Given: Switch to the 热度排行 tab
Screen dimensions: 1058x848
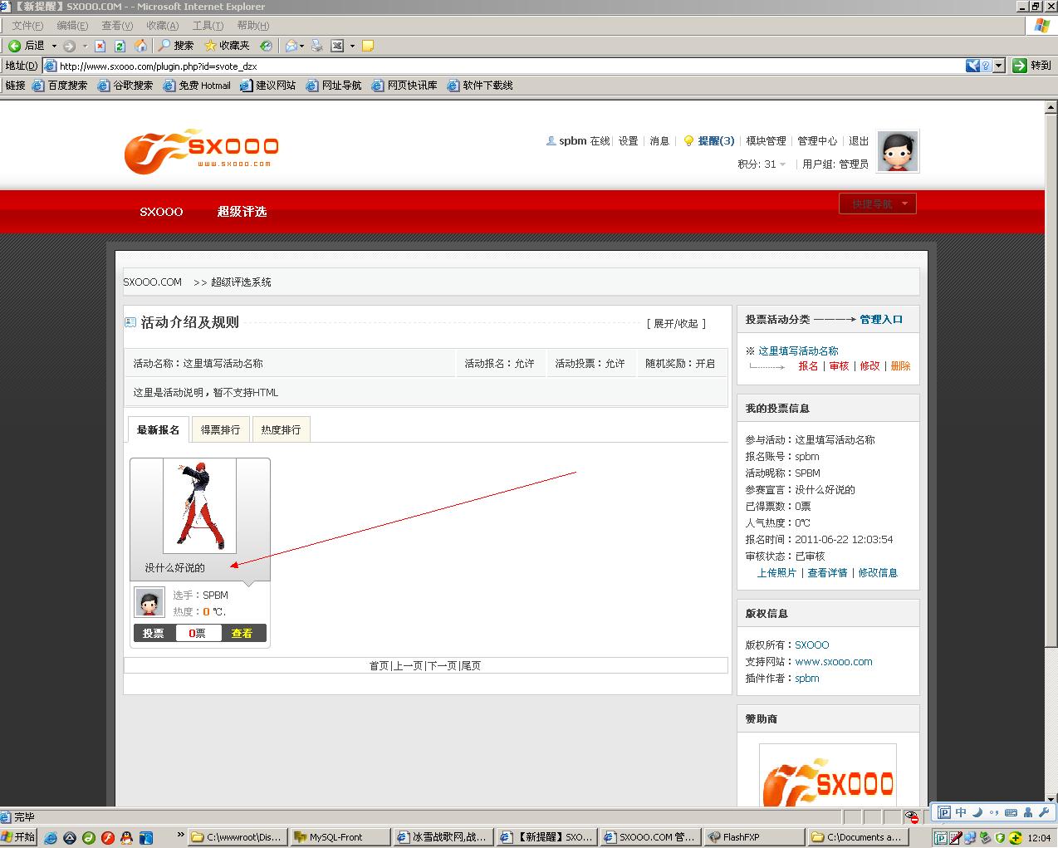Looking at the screenshot, I should pos(281,429).
